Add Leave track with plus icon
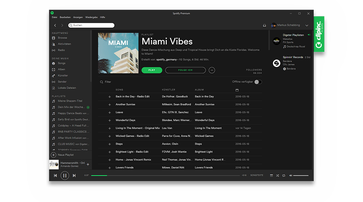This screenshot has width=363, height=202. [x=109, y=112]
